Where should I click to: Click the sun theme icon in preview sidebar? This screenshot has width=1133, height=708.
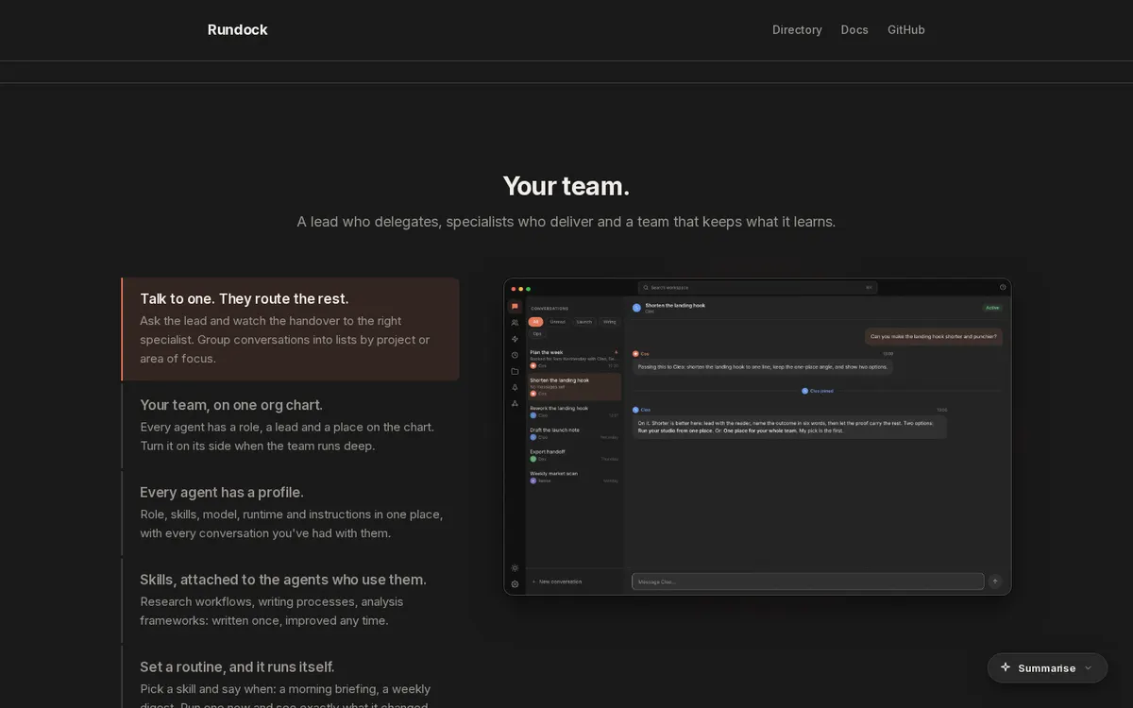(515, 568)
